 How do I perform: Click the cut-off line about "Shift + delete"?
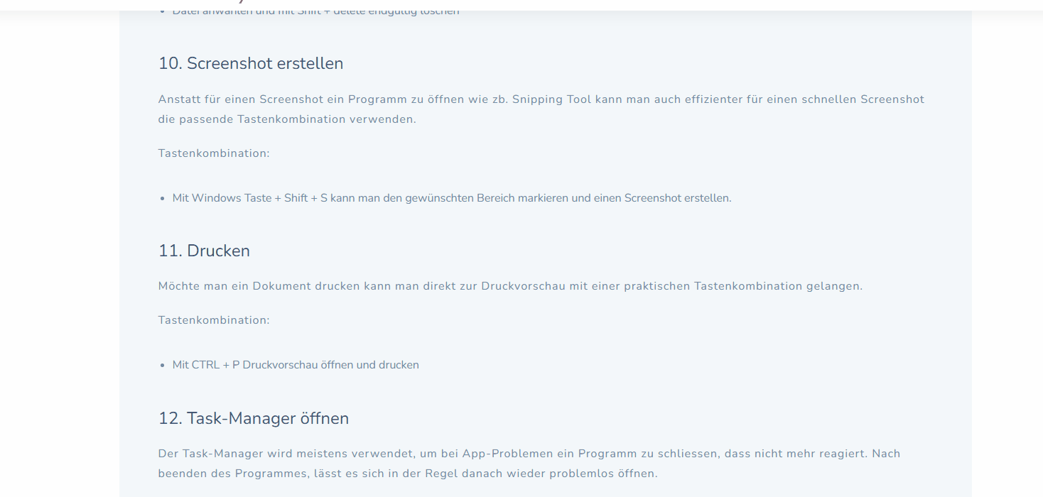click(x=315, y=11)
